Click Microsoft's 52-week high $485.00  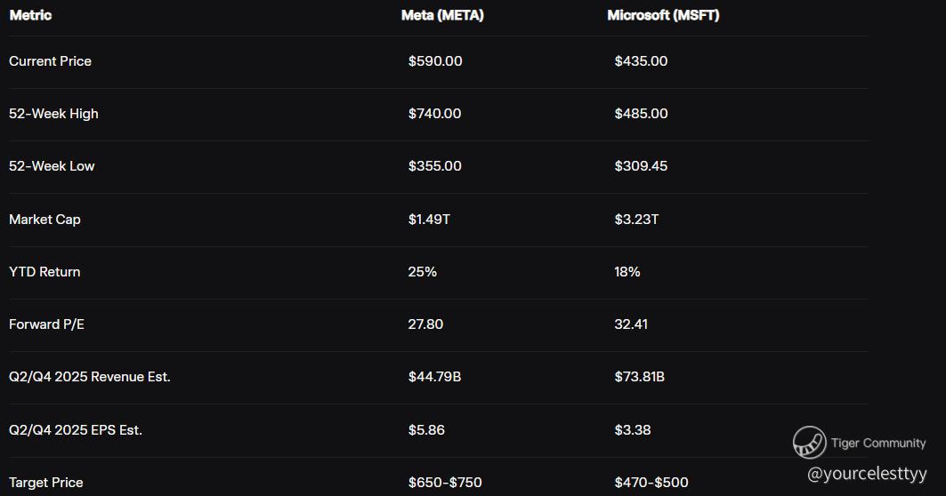pyautogui.click(x=641, y=114)
